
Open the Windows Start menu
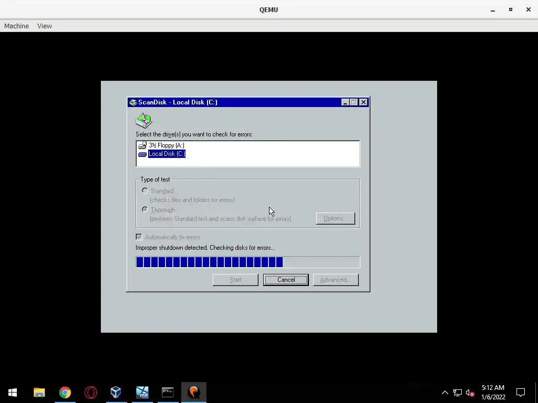tap(13, 393)
